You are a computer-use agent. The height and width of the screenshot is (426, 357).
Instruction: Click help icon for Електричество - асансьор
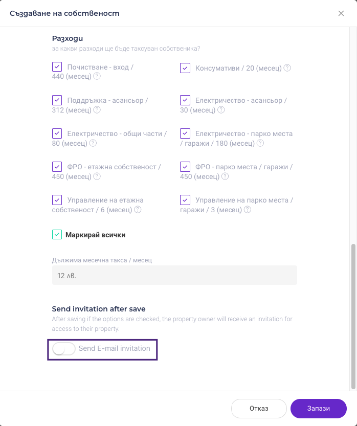[x=221, y=110]
